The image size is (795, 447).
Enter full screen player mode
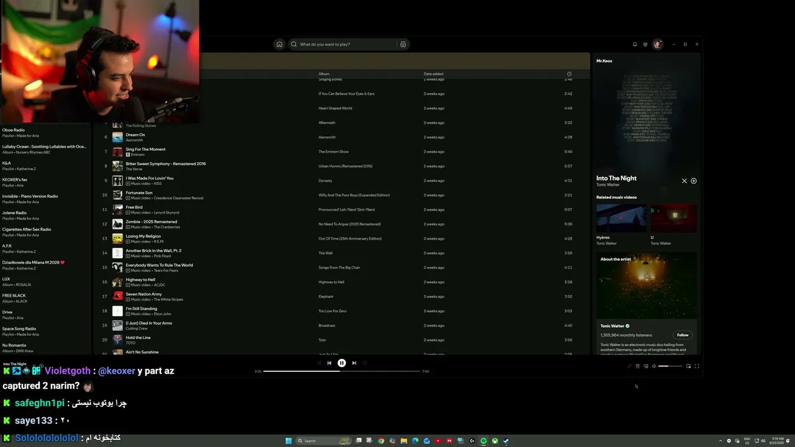click(x=697, y=366)
